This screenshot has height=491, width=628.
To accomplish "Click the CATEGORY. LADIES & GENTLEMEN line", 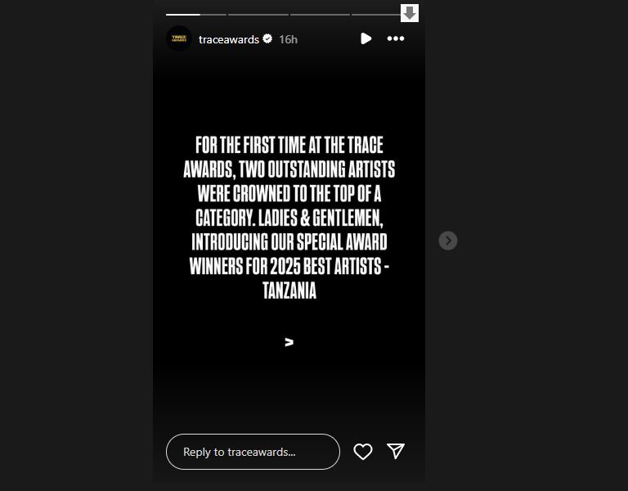I will 289,218.
